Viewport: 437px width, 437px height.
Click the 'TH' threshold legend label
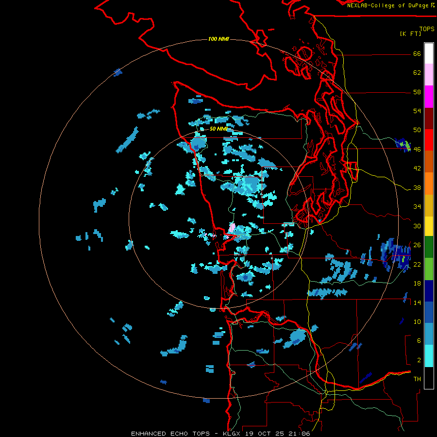(x=417, y=379)
